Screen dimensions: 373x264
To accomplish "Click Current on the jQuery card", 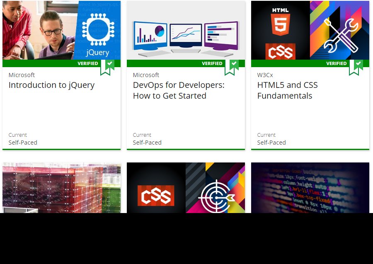I will [17, 135].
